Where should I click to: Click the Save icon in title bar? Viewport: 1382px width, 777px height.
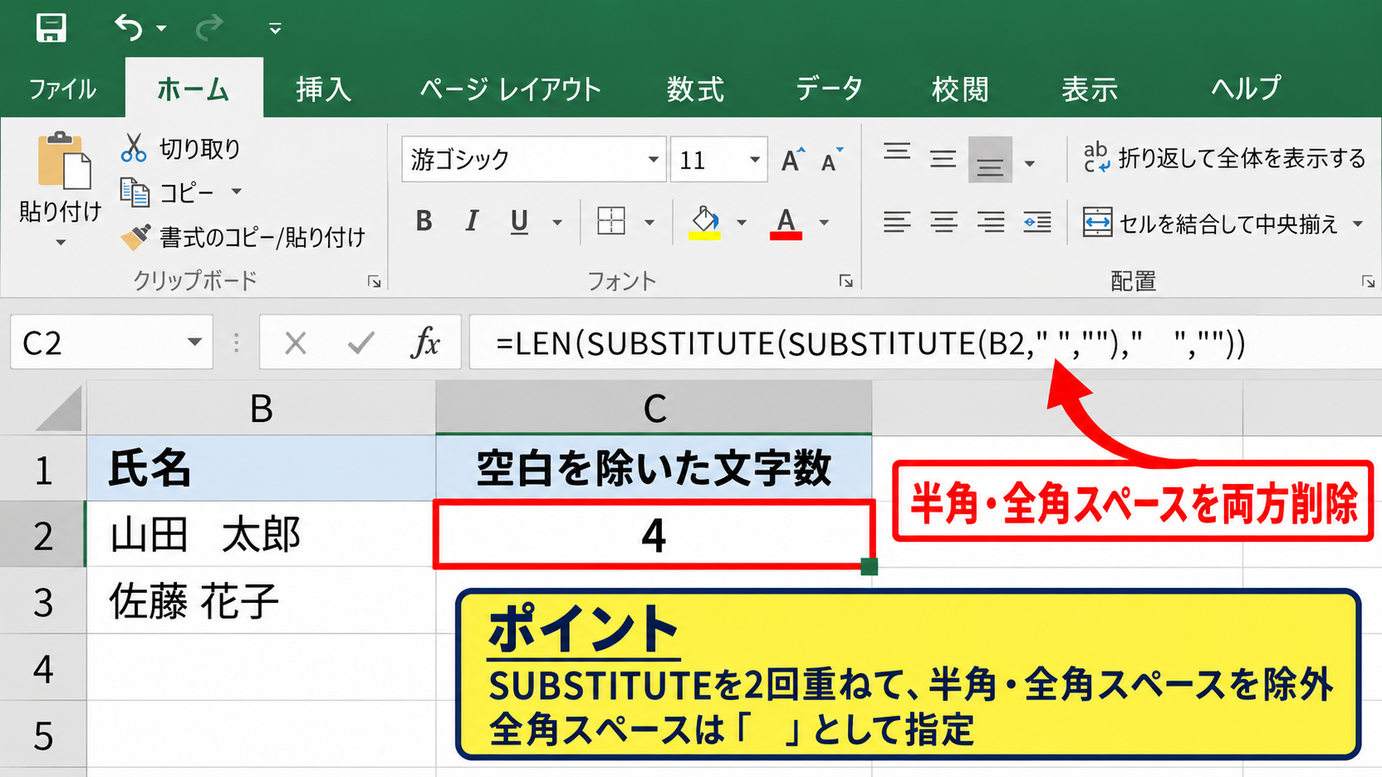coord(51,28)
